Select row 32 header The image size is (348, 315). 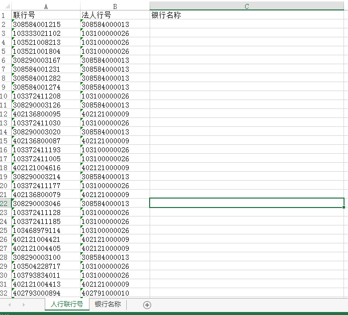[5, 293]
